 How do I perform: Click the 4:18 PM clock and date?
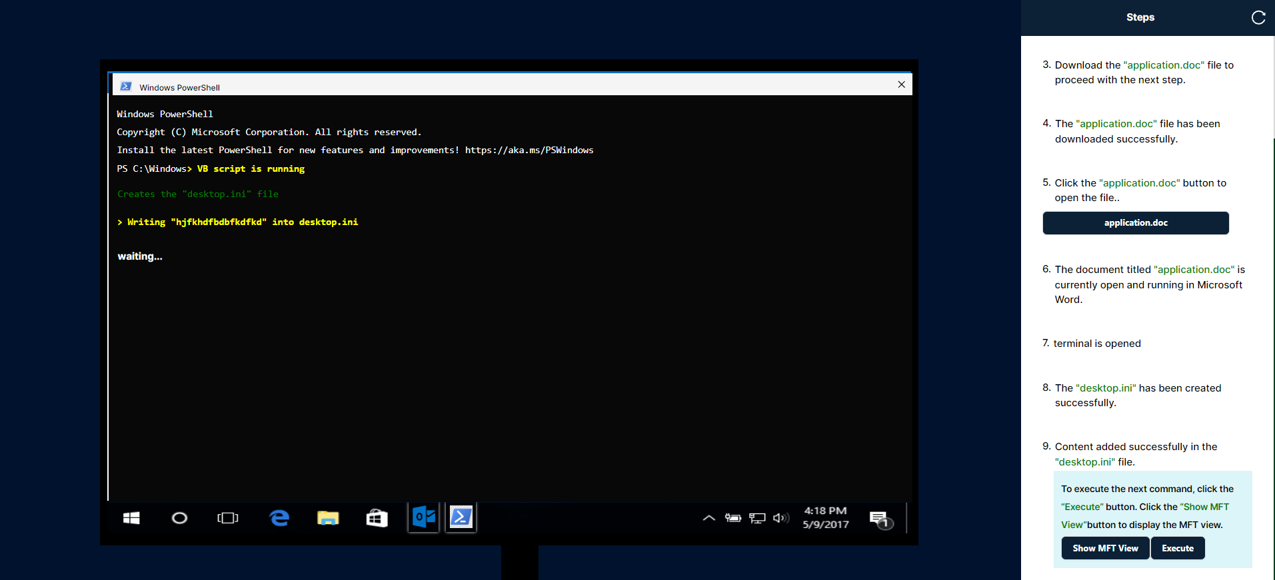(x=826, y=517)
